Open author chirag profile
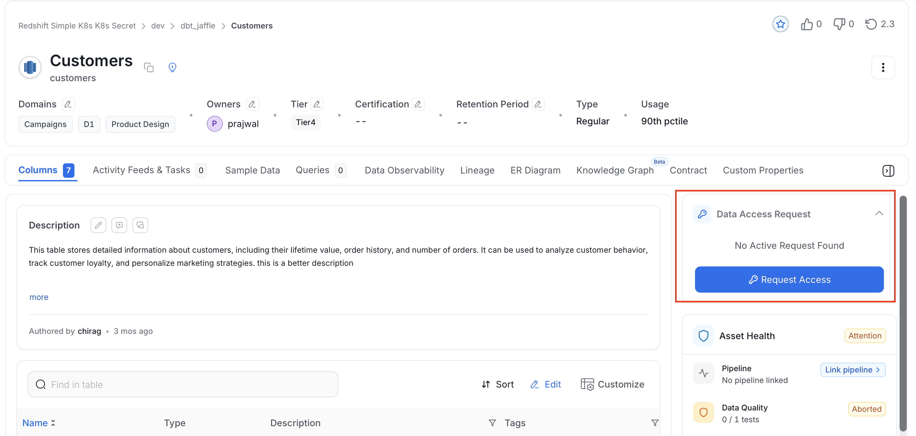 [x=89, y=331]
